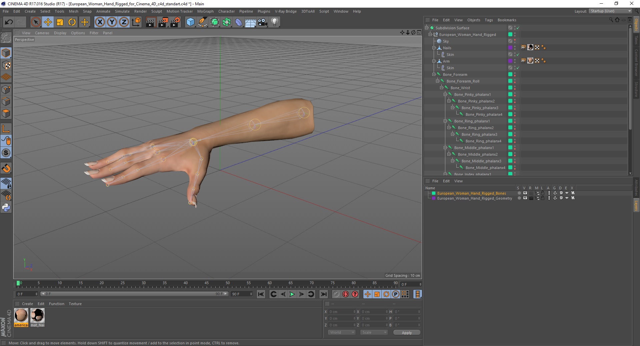Viewport: 640px width, 346px height.
Task: Open material manager Texture menu
Action: coord(75,304)
